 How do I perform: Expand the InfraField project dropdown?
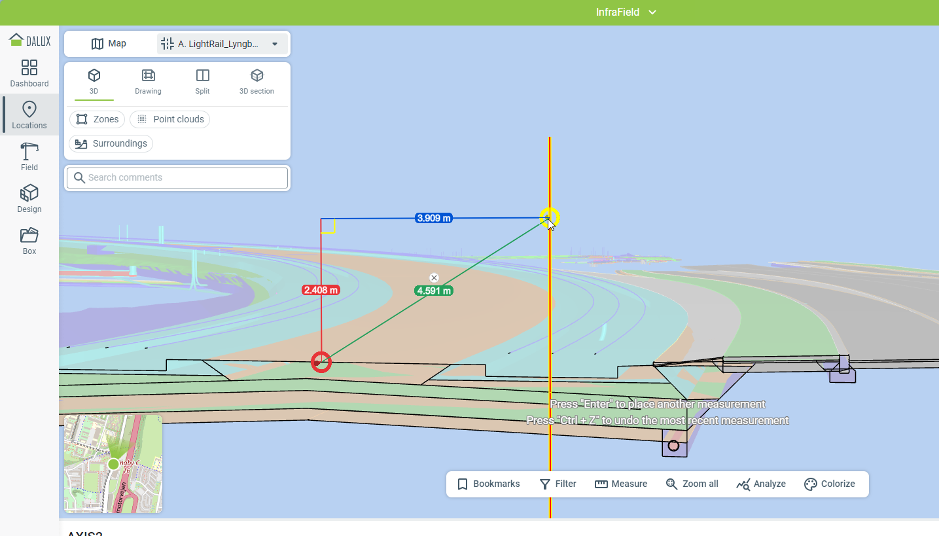[x=626, y=12]
